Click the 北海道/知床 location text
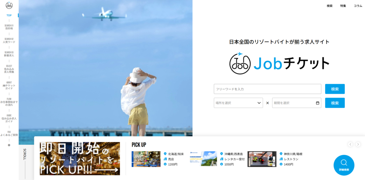Viewport: 365px width, 180px height. pyautogui.click(x=176, y=154)
